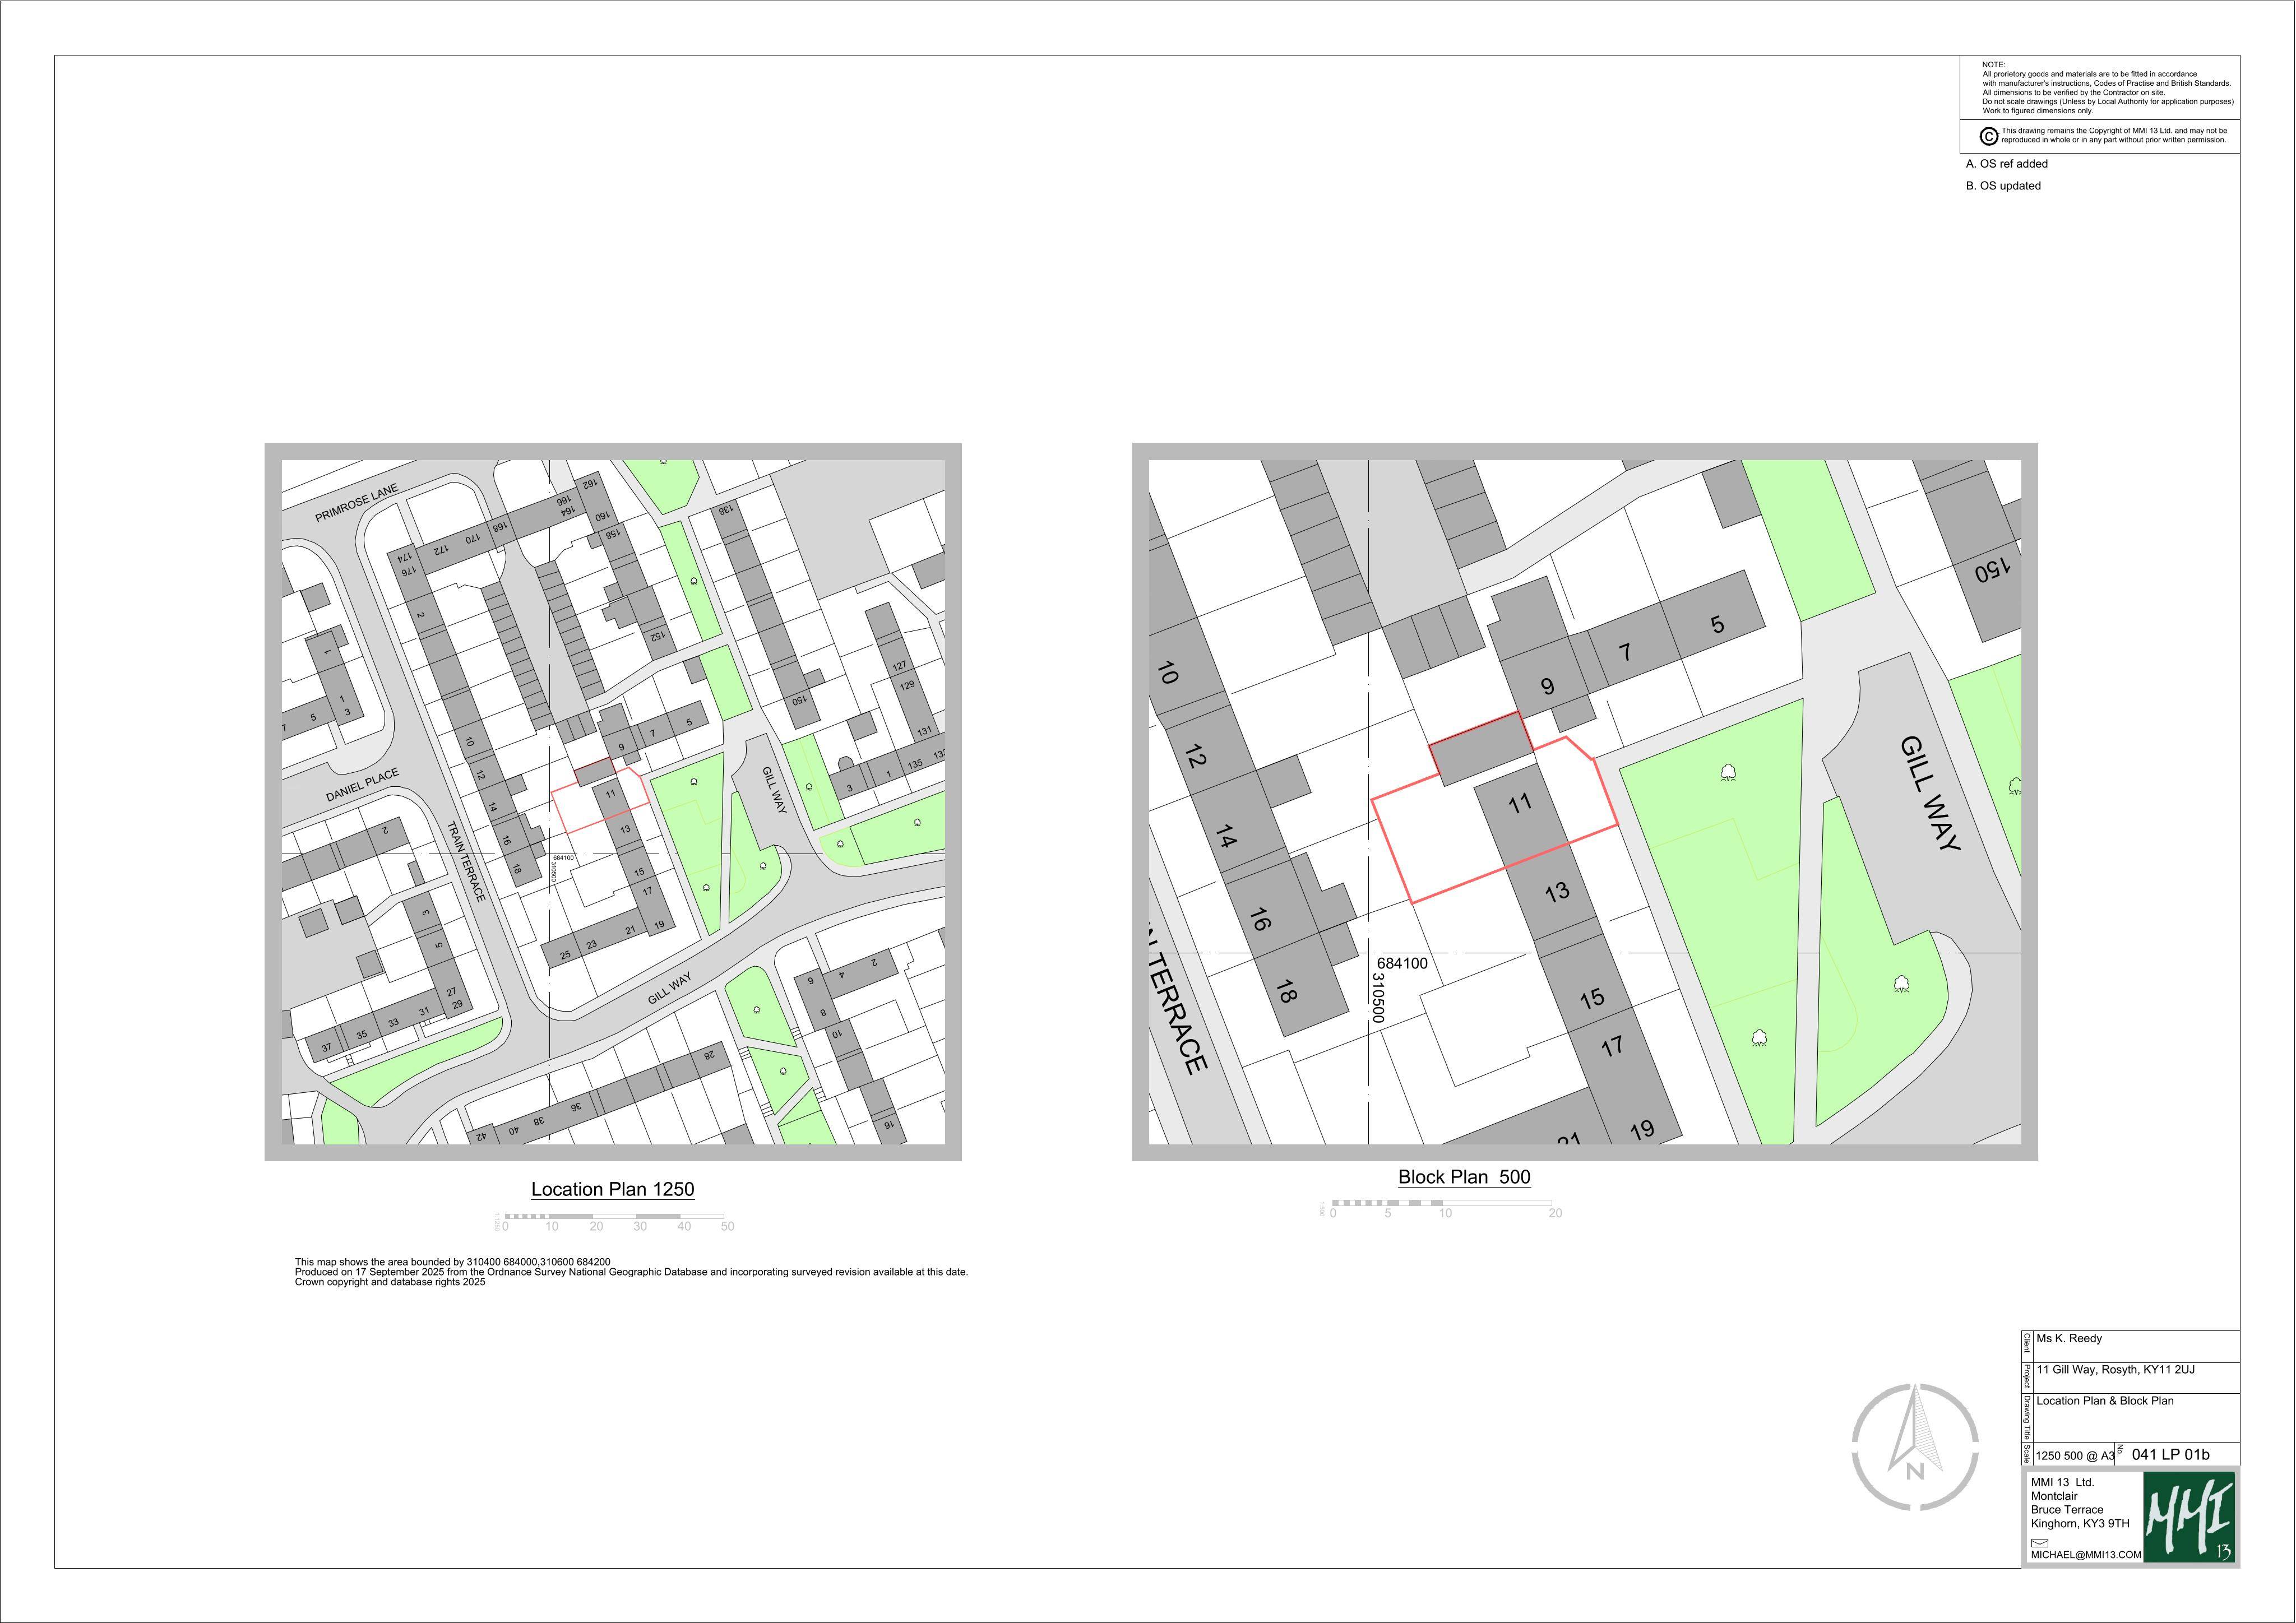Screen dimensions: 2296x1623
Task: Click the north arrow compass symbol
Action: [1915, 1447]
